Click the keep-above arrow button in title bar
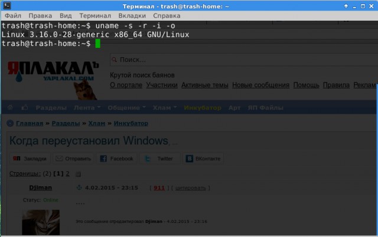Viewport: 378px width, 237px height. point(346,6)
